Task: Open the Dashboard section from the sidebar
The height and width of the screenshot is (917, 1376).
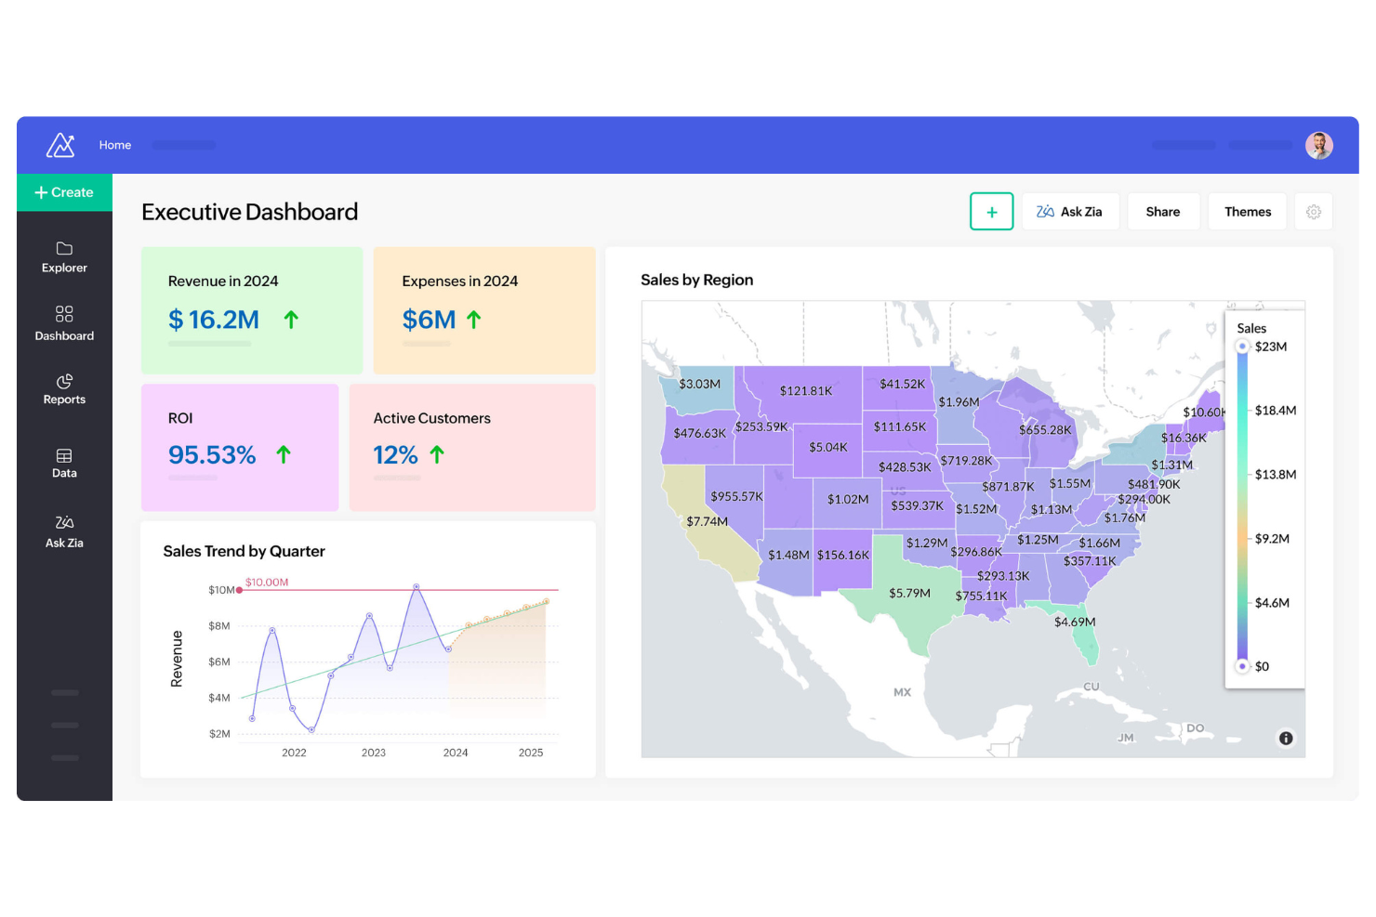Action: coord(63,323)
